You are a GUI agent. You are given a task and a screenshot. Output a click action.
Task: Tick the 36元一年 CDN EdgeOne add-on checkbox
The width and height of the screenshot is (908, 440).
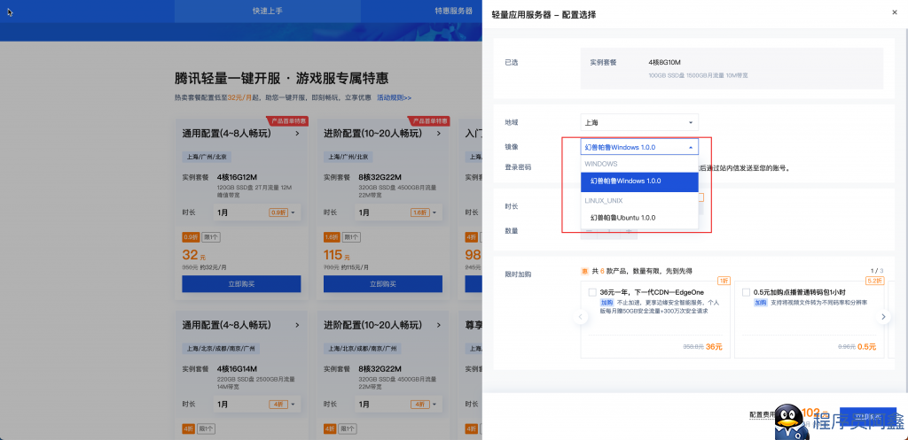click(592, 292)
